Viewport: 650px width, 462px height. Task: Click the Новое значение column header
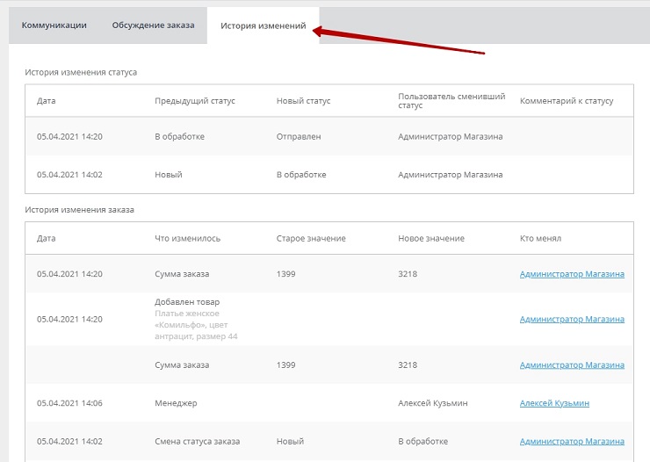pos(431,238)
